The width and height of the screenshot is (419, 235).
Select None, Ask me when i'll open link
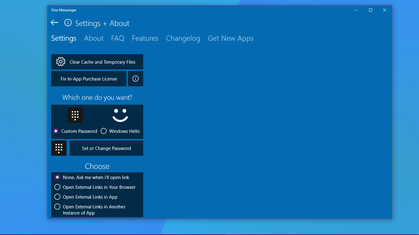coord(92,177)
